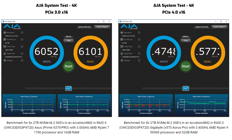Click Disk Writes (Capture) graph, PCIe 3.0 window
The height and width of the screenshot is (140, 232).
pos(29,105)
